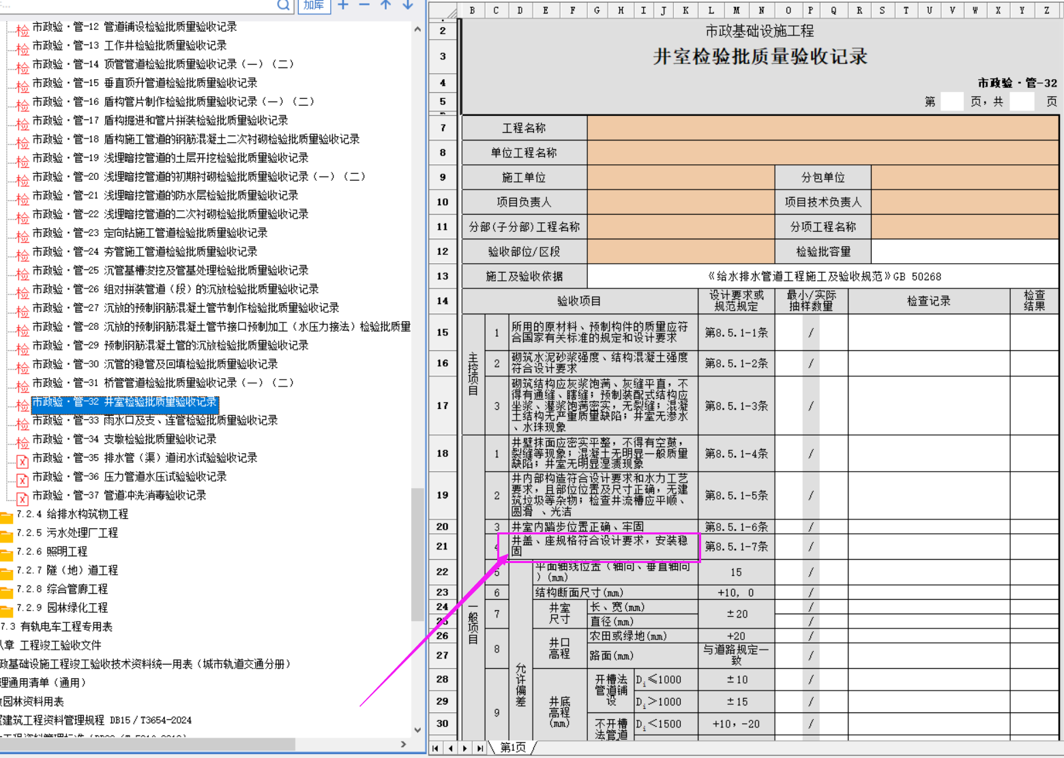
Task: Click the 检 icon beside 管-34 支墩
Action: coord(23,442)
